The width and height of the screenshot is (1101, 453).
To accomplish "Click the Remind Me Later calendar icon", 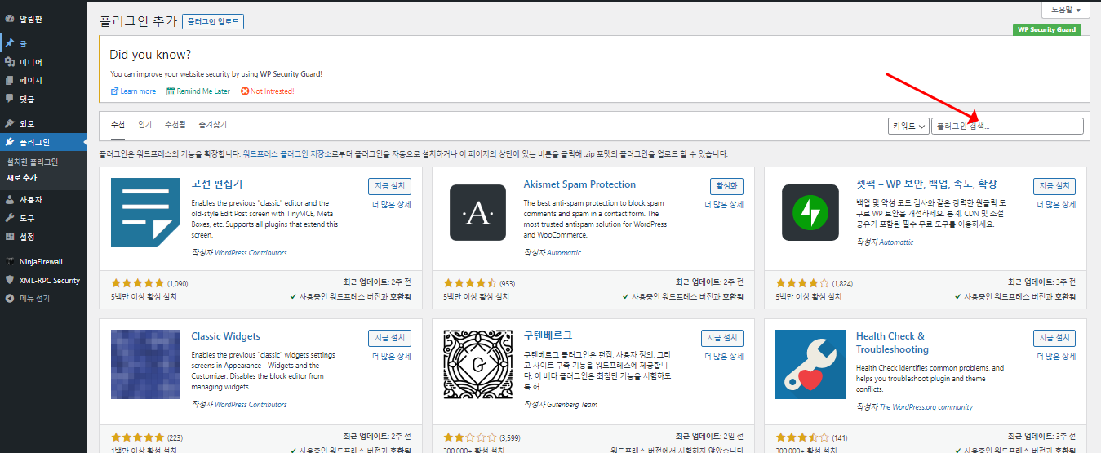I will coord(171,91).
